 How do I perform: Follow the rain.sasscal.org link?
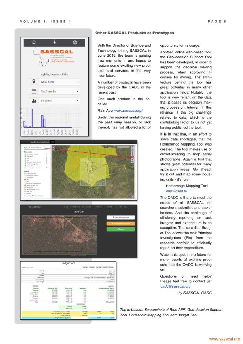pos(128,110)
